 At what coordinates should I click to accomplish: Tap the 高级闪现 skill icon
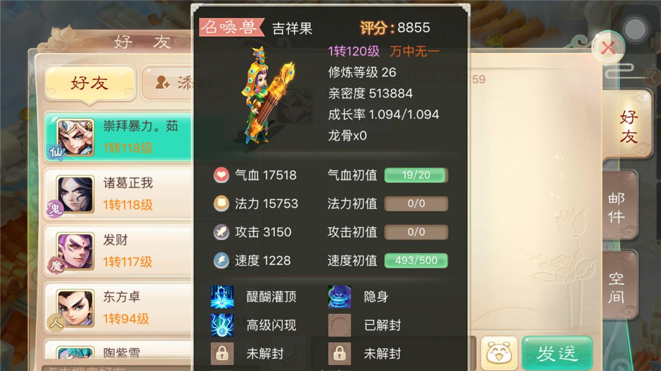[x=222, y=325]
